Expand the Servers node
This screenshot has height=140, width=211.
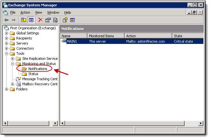tap(6, 43)
